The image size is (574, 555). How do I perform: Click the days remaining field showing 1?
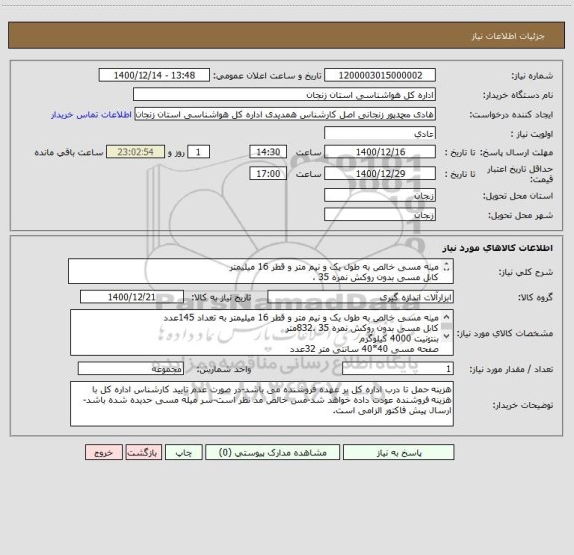point(198,152)
